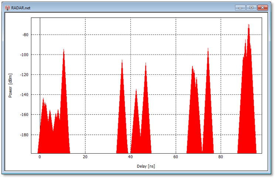Close the RADAR.net window
The image size is (276, 179).
point(262,7)
